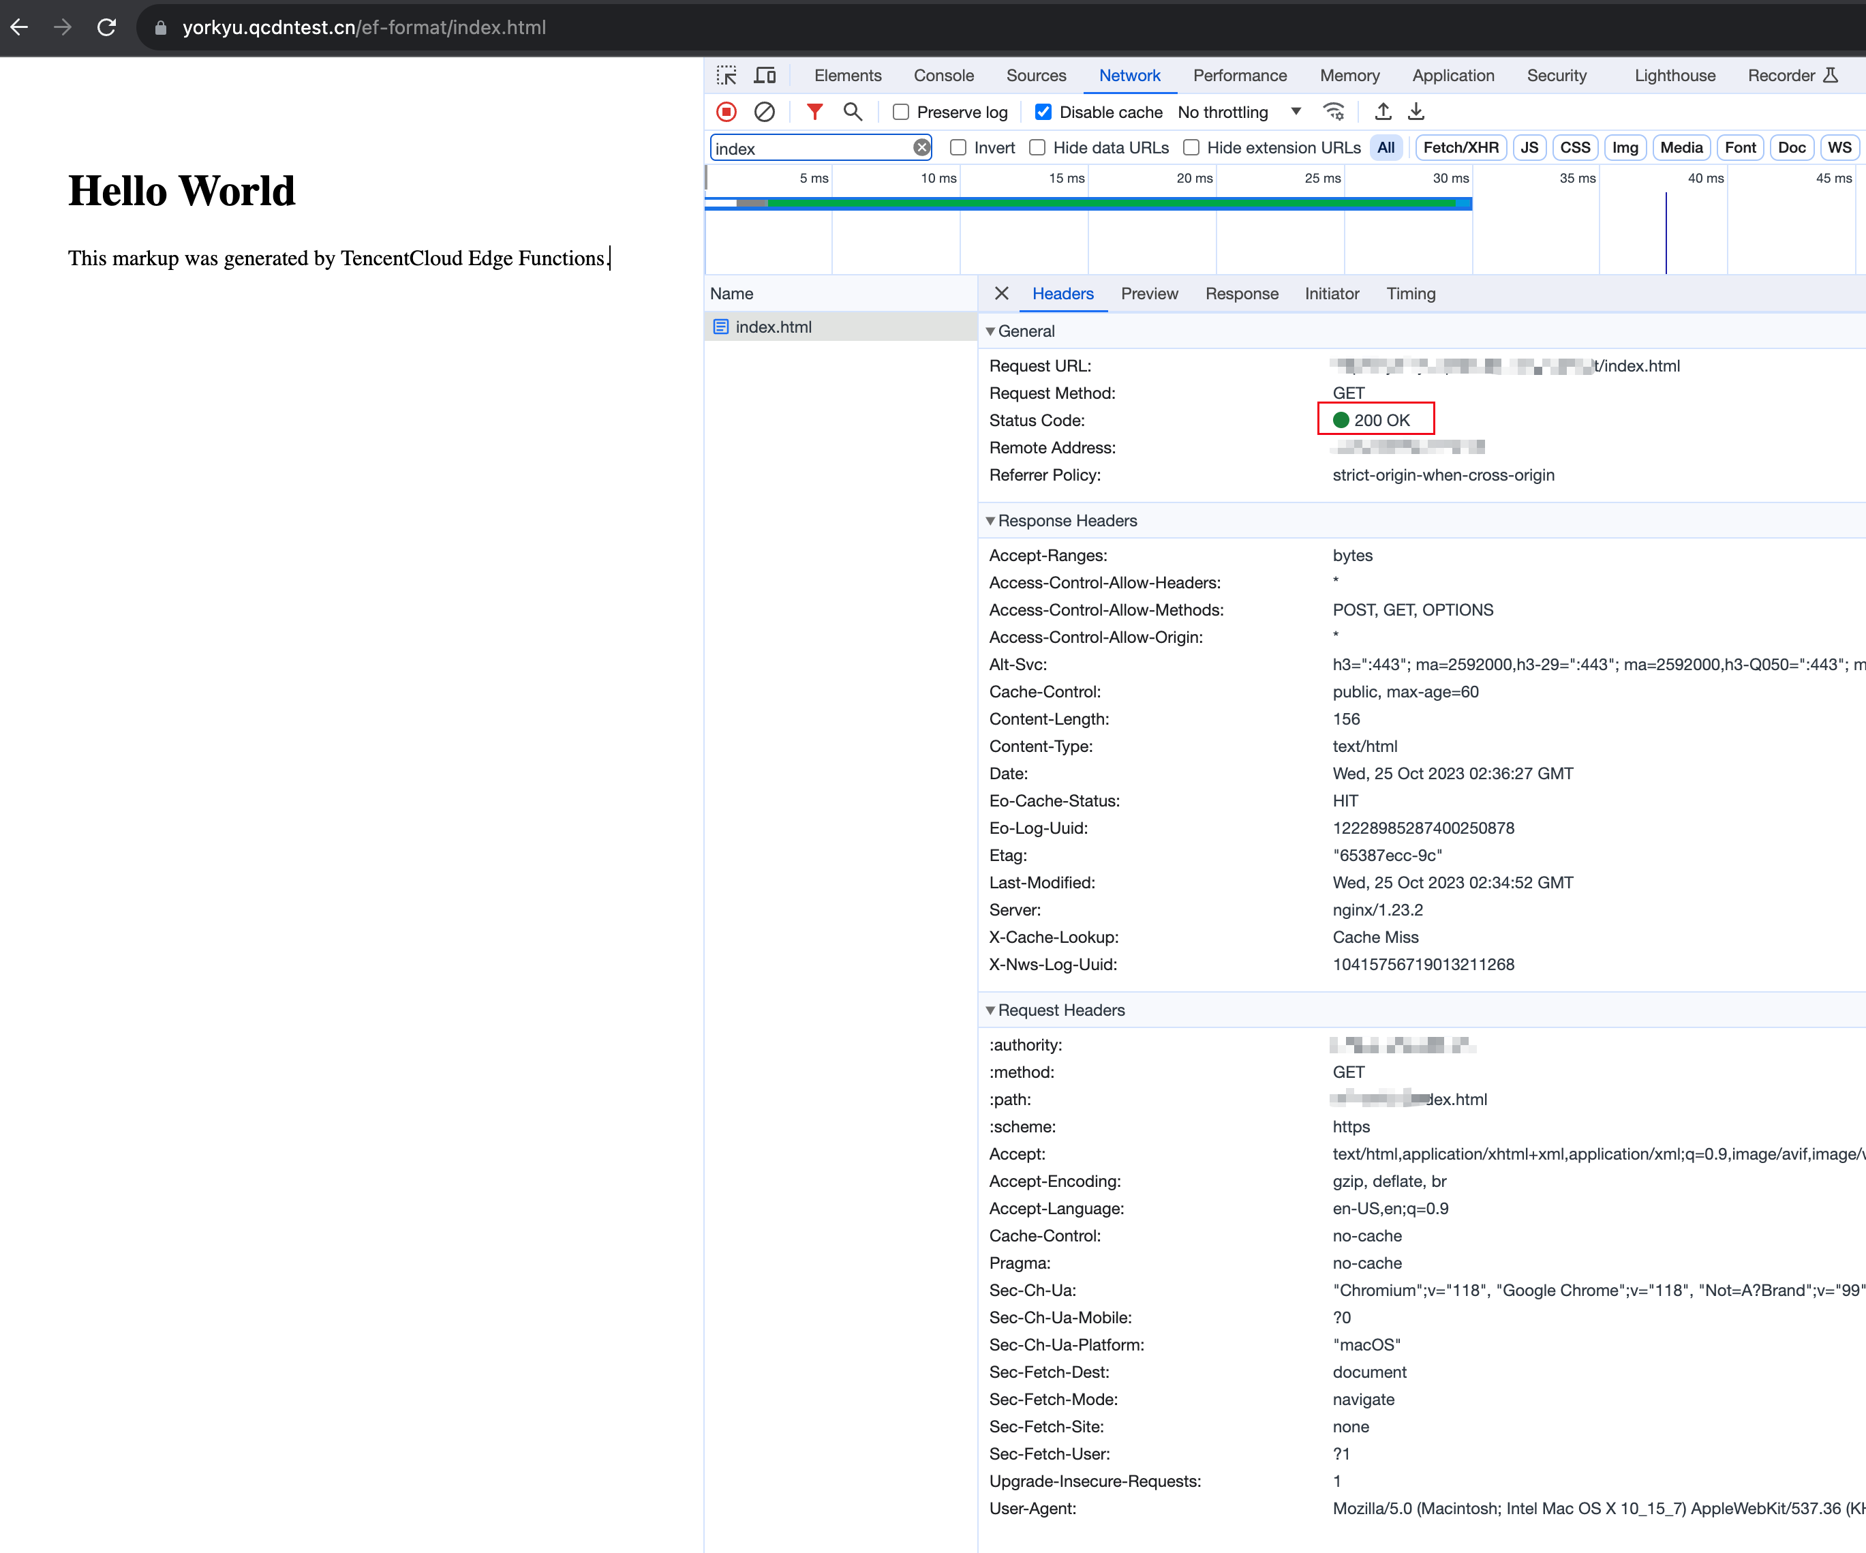Click the export HAR download icon
This screenshot has width=1866, height=1553.
point(1416,112)
